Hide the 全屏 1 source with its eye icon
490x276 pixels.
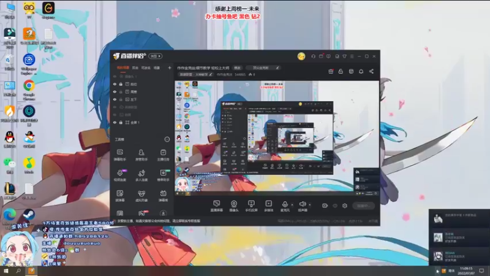(x=115, y=122)
